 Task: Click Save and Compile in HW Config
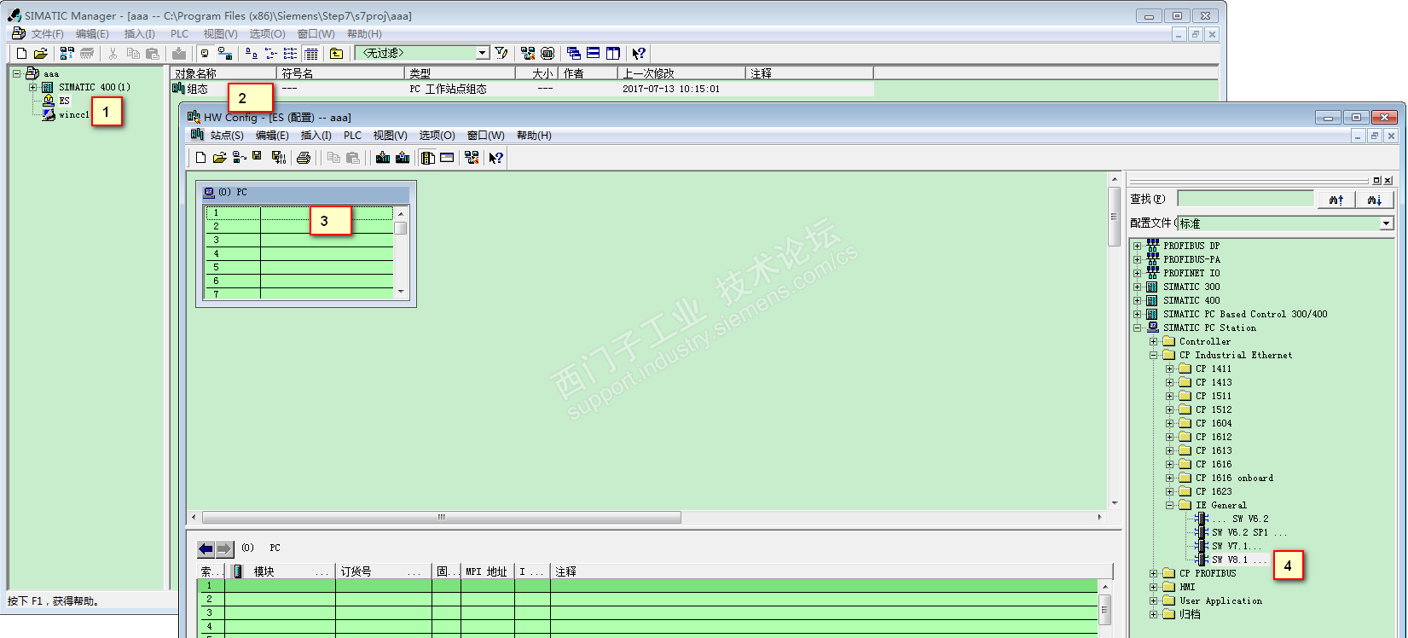(278, 157)
